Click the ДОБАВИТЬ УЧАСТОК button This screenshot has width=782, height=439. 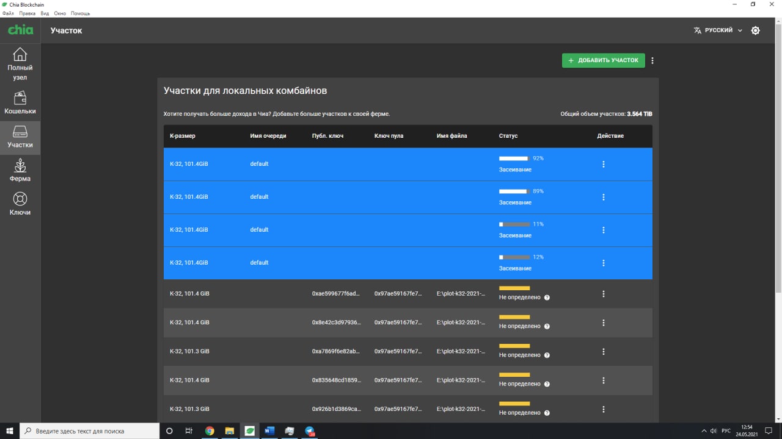pyautogui.click(x=603, y=60)
